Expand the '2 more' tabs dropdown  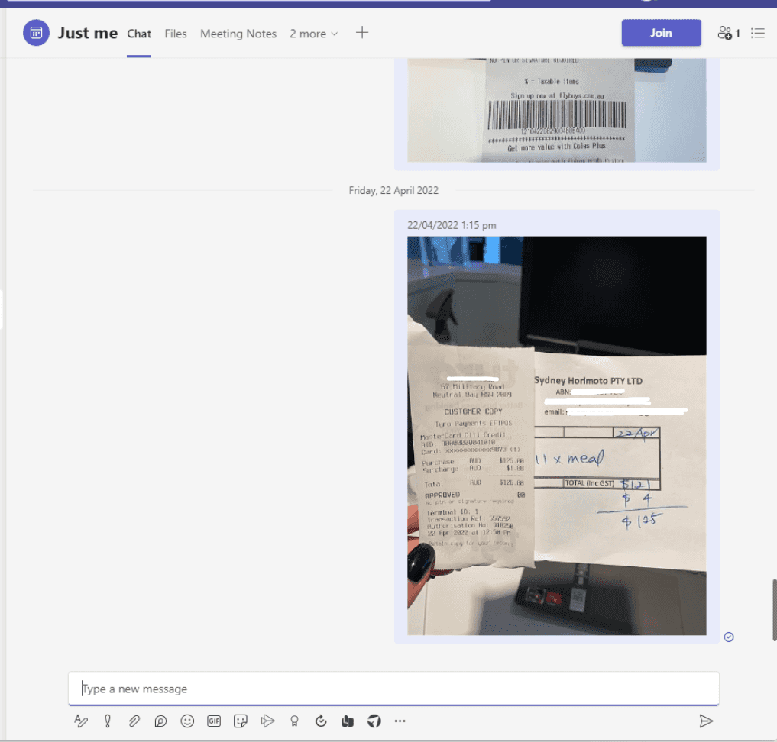click(313, 34)
